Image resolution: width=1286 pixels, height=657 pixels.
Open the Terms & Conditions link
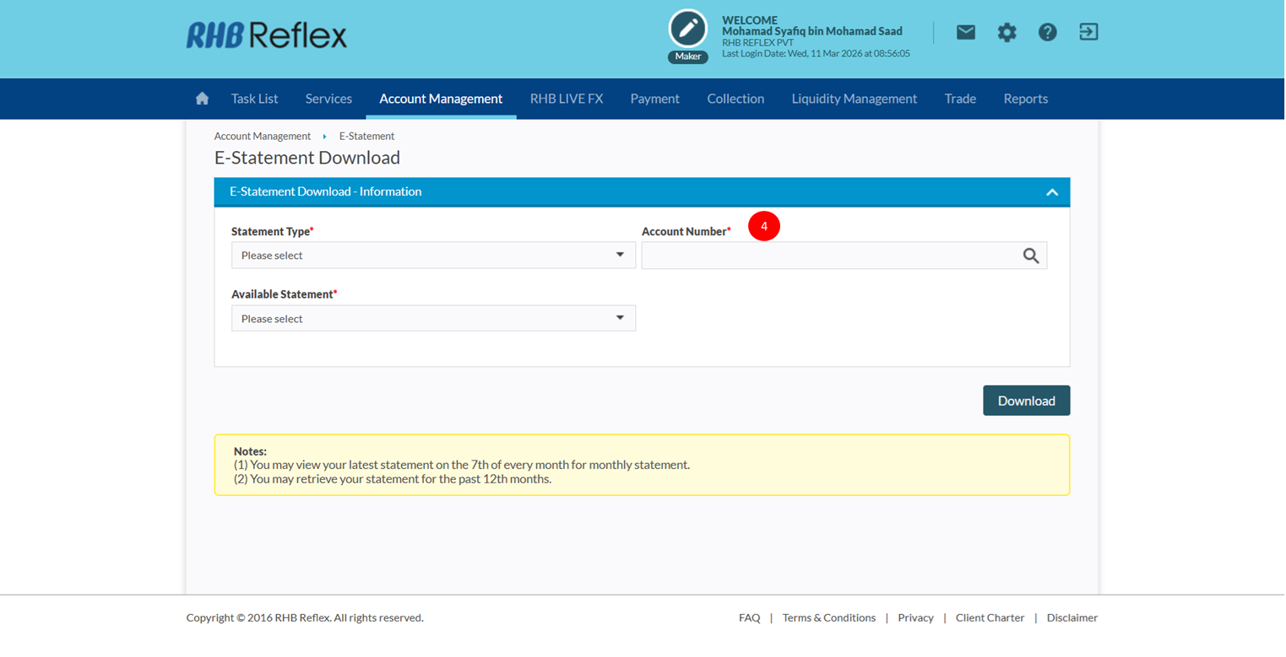pyautogui.click(x=828, y=617)
